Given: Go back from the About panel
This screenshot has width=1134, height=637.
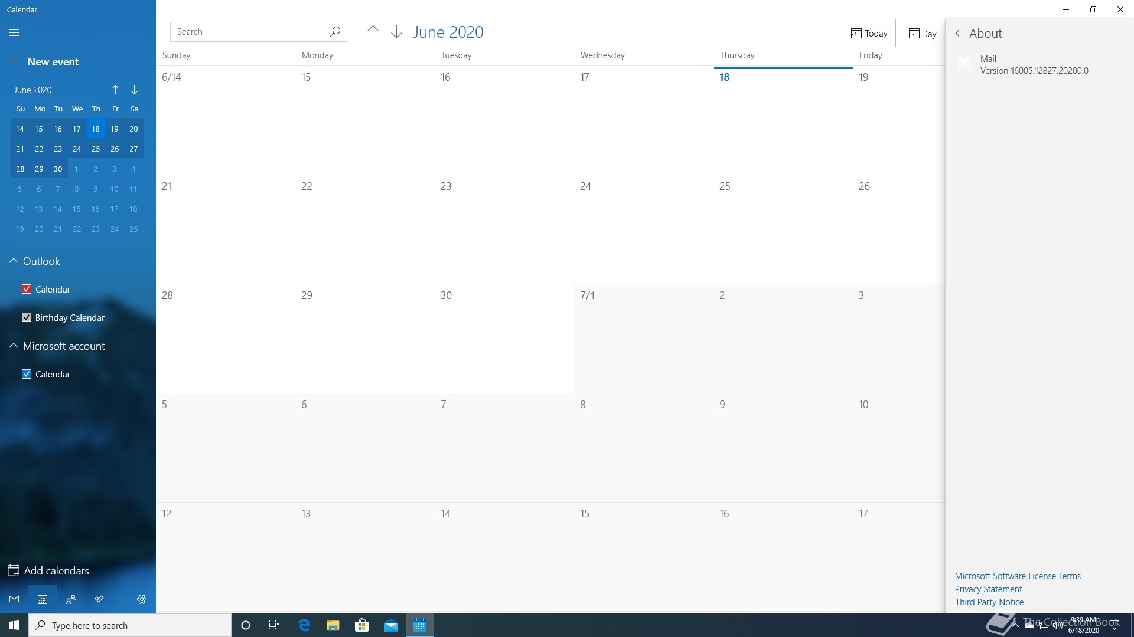Looking at the screenshot, I should coord(957,34).
